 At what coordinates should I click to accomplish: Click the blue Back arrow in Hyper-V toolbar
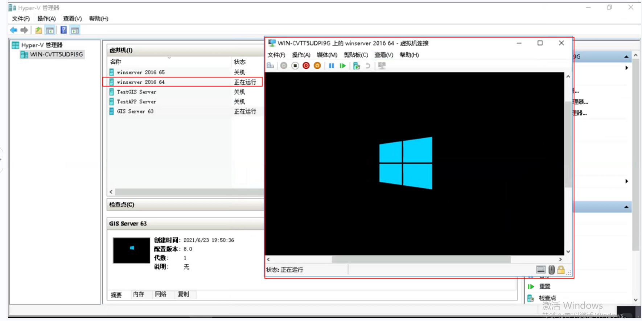14,30
